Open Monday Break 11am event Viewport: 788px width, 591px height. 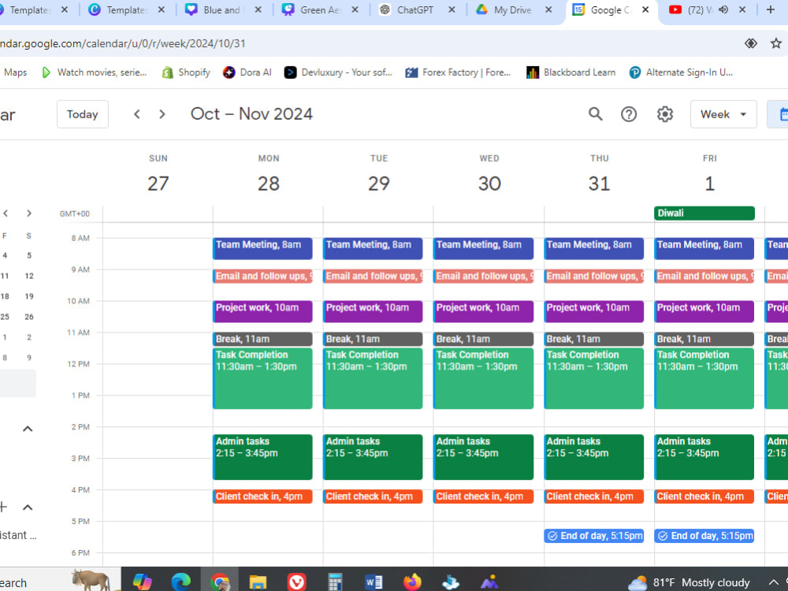262,339
